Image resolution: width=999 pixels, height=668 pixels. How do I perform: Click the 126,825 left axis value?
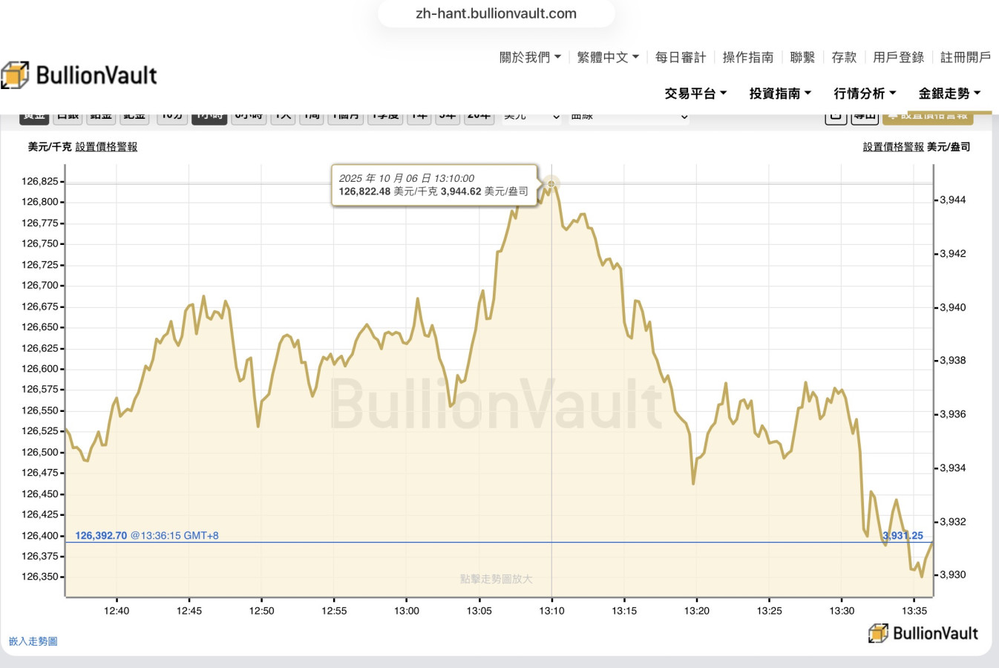point(40,181)
